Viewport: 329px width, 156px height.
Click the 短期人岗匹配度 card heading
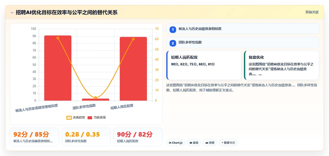tap(184, 57)
